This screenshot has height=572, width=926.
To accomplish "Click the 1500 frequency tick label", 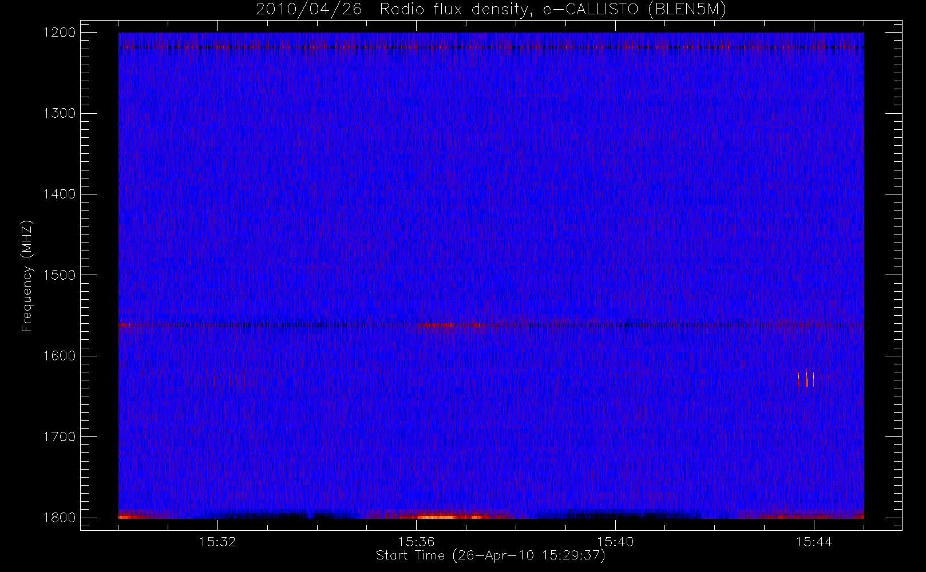I will [60, 275].
